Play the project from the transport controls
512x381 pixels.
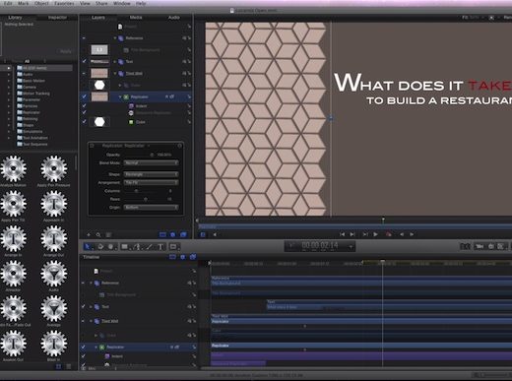pos(375,234)
